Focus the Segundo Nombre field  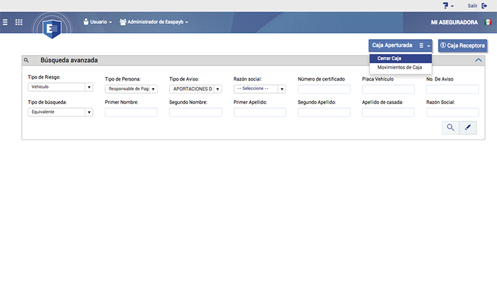coord(195,112)
